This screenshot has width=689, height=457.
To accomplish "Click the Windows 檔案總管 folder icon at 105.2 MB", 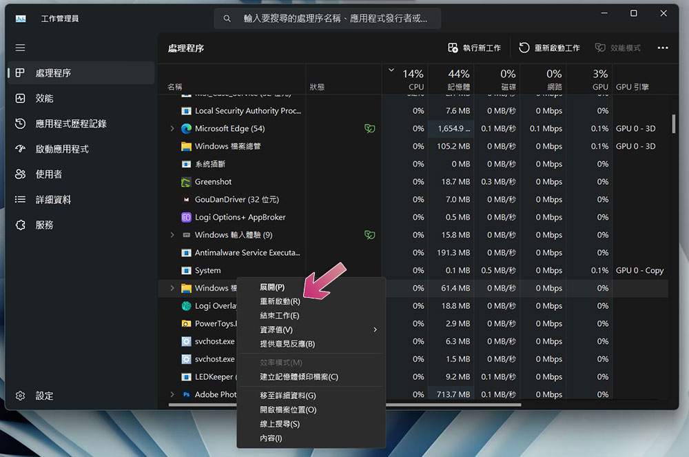I will [186, 146].
